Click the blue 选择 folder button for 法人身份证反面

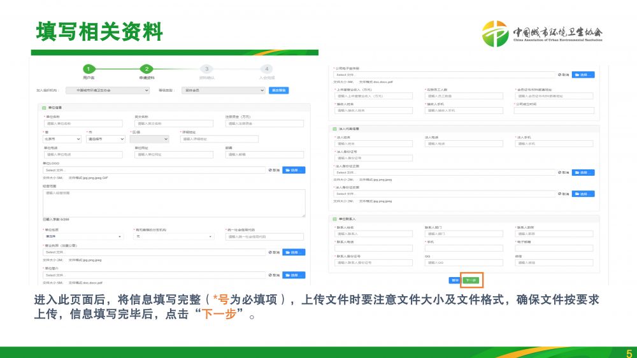pyautogui.click(x=583, y=194)
